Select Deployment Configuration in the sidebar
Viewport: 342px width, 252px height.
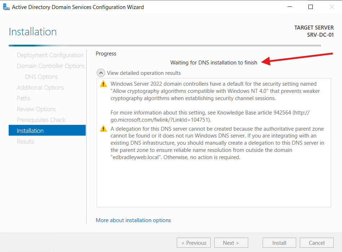click(50, 55)
